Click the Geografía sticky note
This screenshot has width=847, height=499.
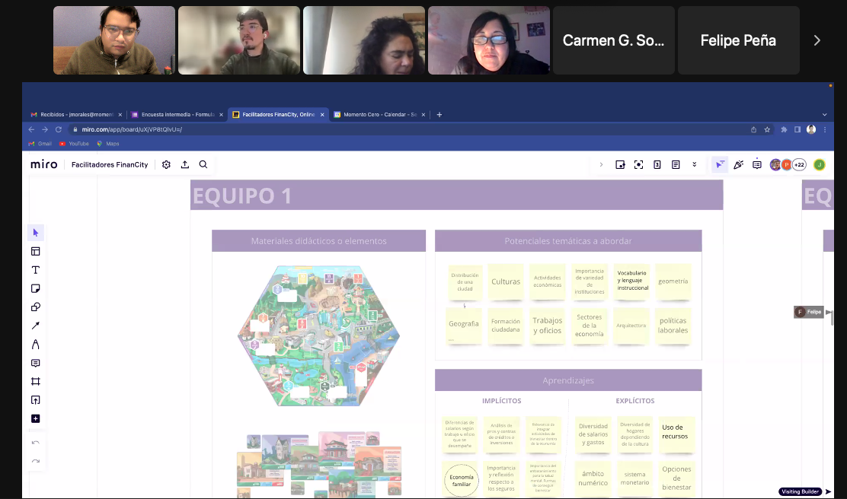pos(463,325)
